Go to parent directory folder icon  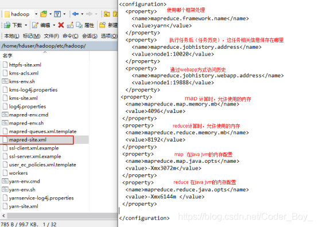pos(107,14)
